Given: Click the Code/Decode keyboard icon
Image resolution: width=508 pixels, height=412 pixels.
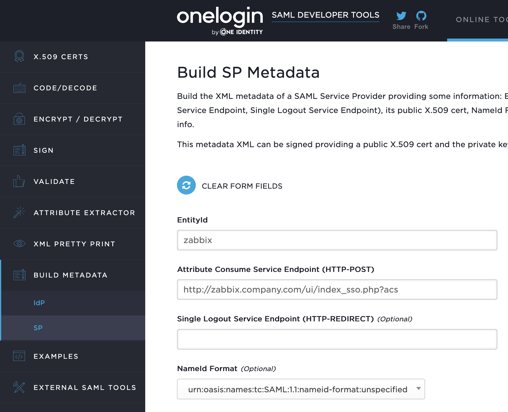Looking at the screenshot, I should 19,88.
